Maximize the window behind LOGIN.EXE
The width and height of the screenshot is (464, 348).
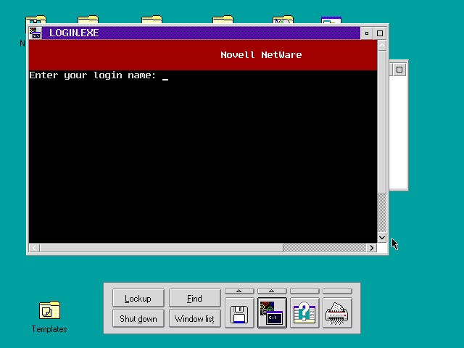click(x=399, y=70)
